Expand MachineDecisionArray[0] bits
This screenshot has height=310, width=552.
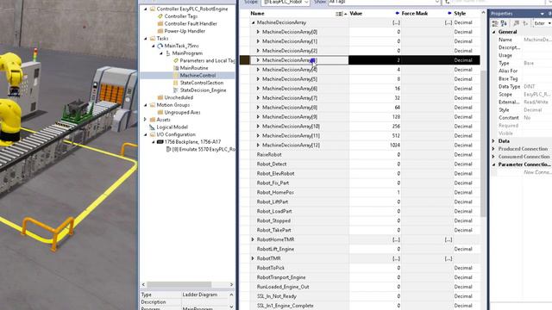tap(258, 32)
